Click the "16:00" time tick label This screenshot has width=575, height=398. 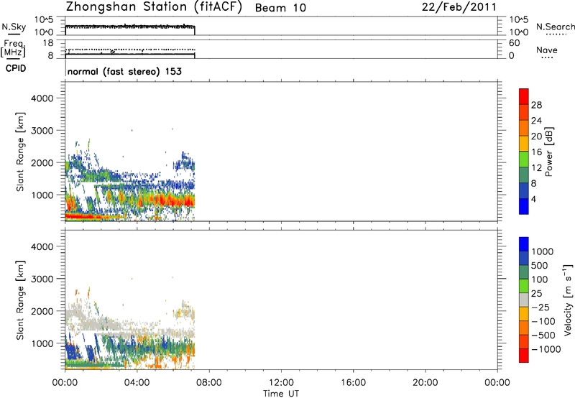click(x=353, y=383)
